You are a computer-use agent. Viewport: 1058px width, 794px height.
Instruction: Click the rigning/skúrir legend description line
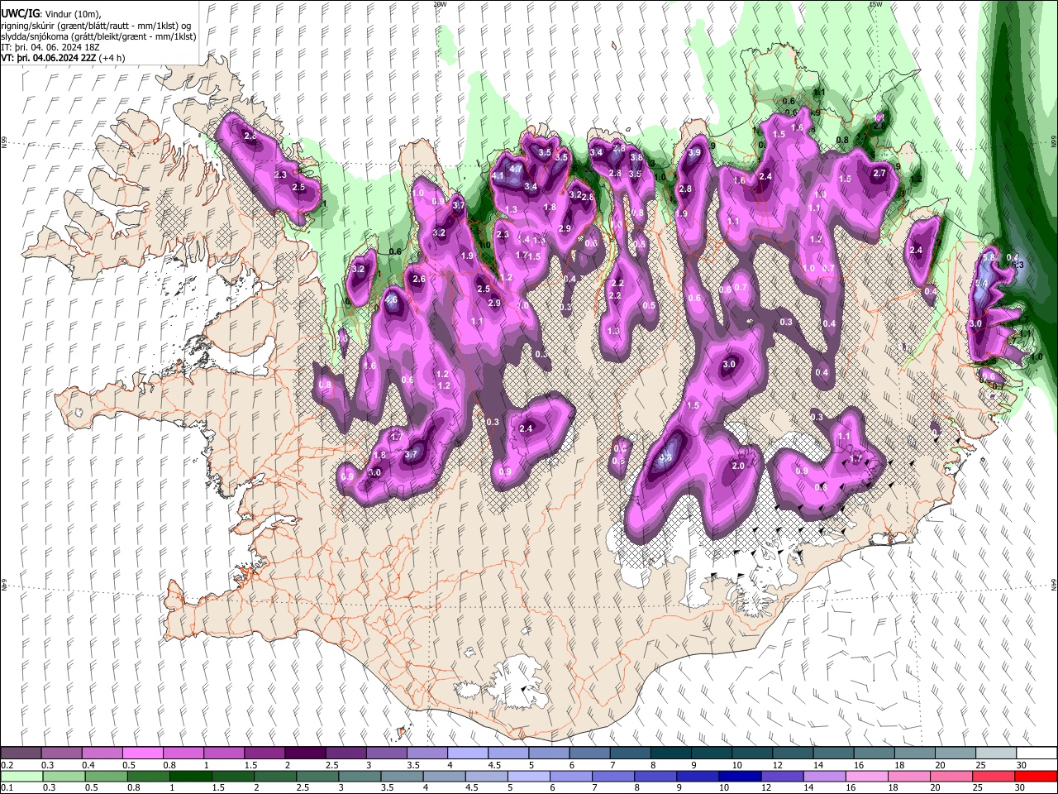(x=96, y=25)
